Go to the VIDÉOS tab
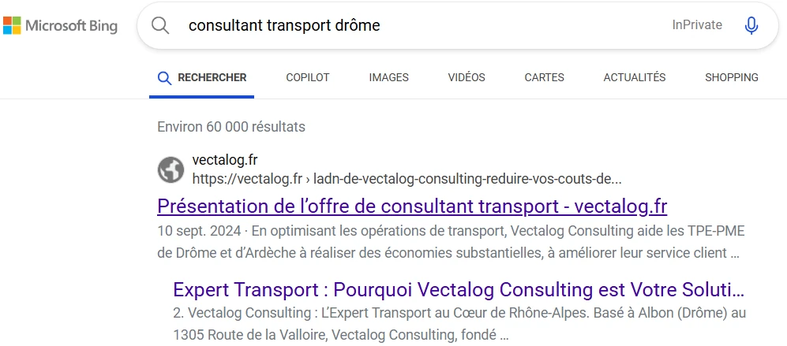Screen dimensions: 787x346 (x=467, y=77)
